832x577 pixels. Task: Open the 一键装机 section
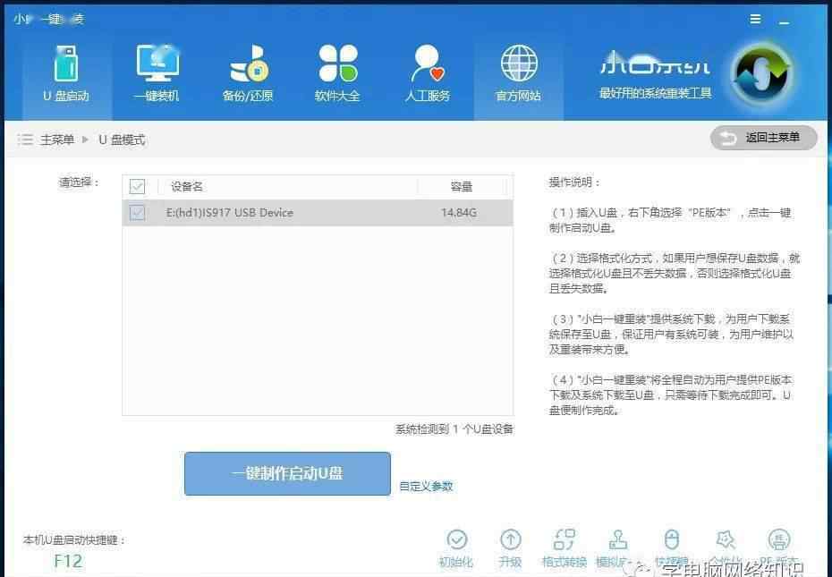[157, 73]
